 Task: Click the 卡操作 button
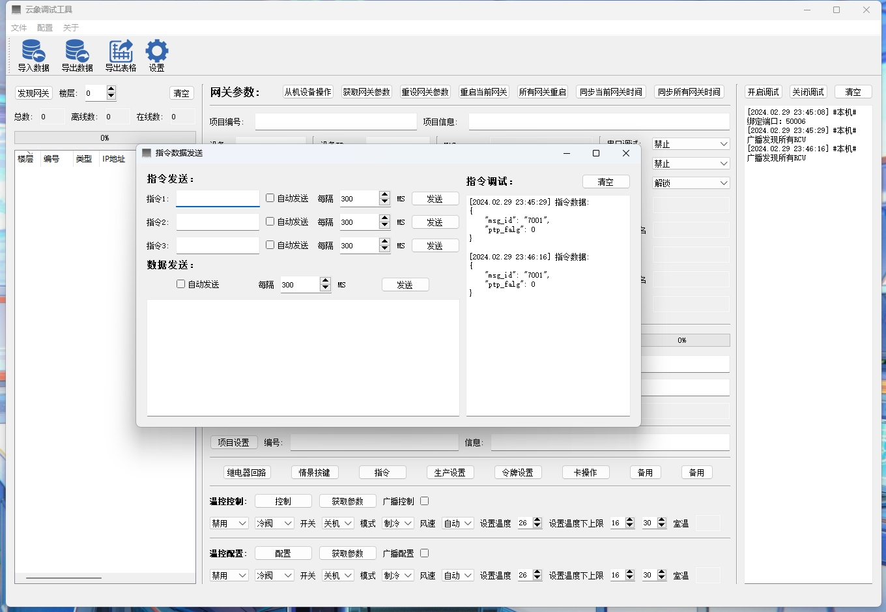coord(586,473)
